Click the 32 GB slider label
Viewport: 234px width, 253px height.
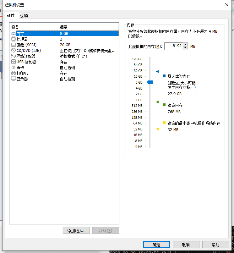pos(138,71)
